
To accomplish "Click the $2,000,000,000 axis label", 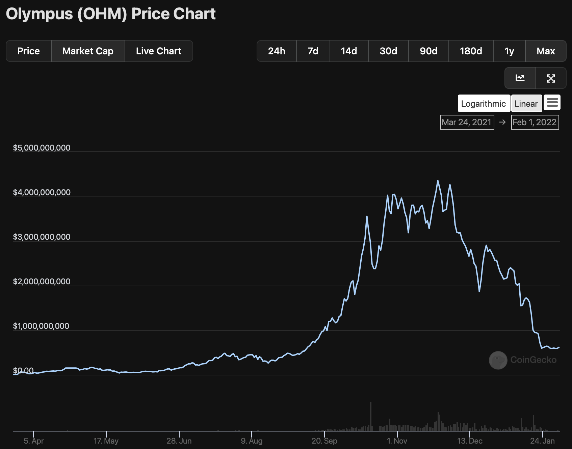I will 42,282.
